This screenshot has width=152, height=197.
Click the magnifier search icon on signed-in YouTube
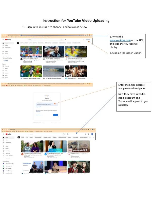[64, 134]
